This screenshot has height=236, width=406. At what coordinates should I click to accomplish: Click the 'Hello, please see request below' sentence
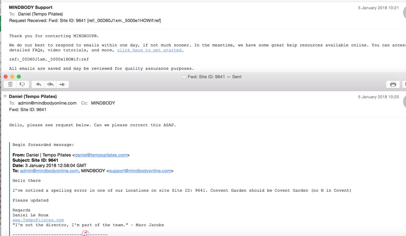click(93, 125)
